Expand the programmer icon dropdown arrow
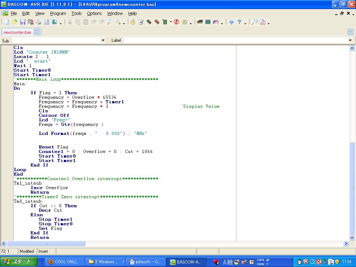Screen dimensions: 356x267 171,22
